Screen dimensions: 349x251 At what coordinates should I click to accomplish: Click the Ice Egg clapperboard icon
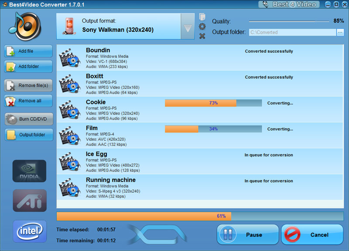coord(69,162)
